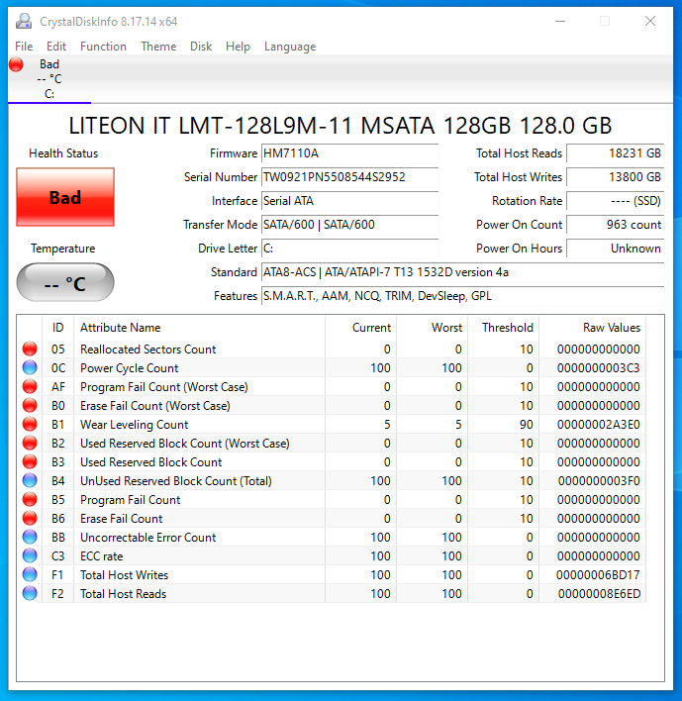Viewport: 682px width, 701px height.
Task: Open the Function menu
Action: click(103, 47)
